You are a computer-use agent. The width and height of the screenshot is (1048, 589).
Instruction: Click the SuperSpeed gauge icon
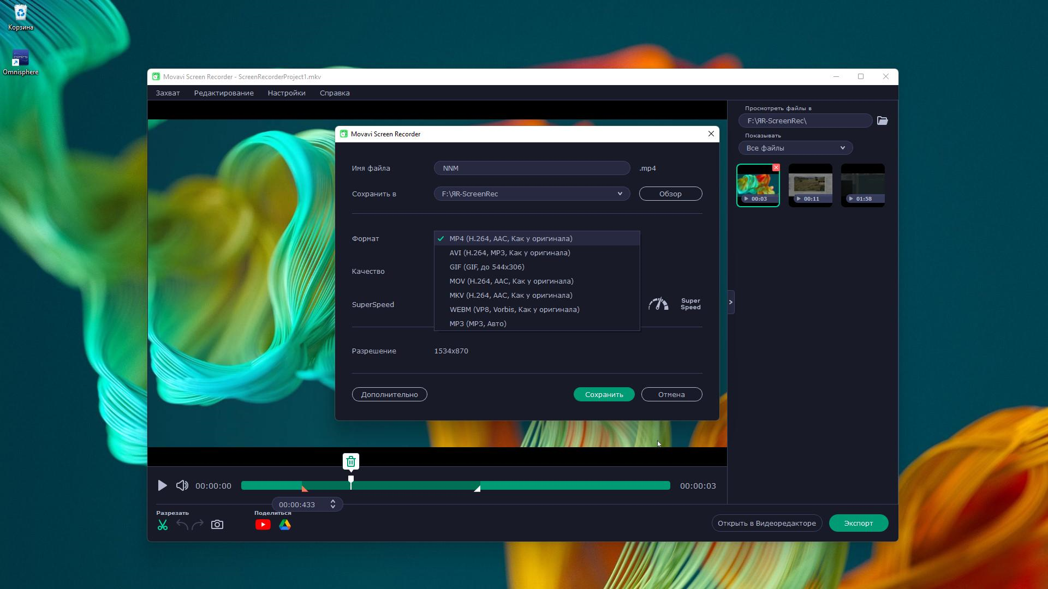658,304
